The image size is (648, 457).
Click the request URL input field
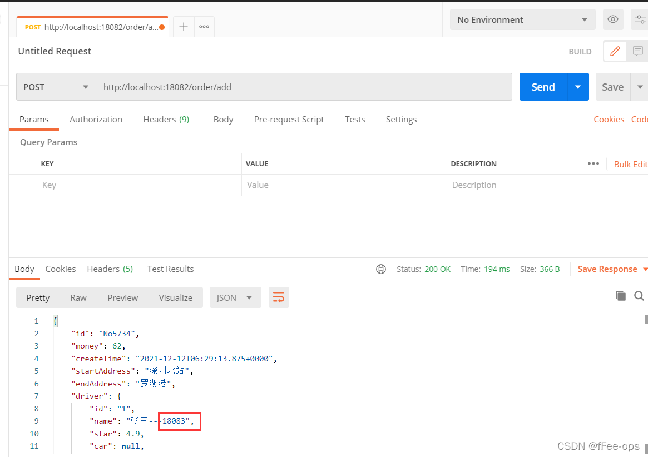click(x=304, y=87)
